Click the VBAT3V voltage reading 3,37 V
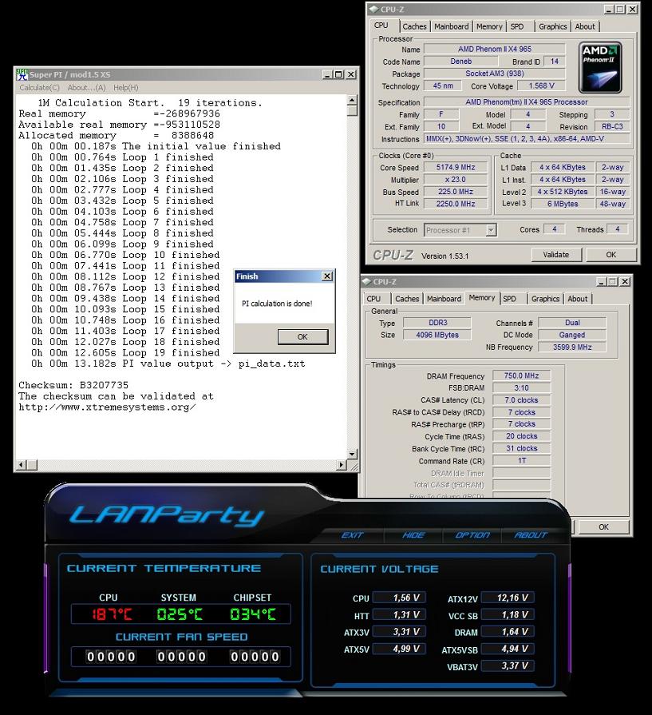The image size is (652, 715). pos(508,665)
